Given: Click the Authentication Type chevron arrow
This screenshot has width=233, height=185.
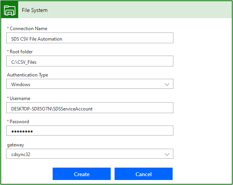Looking at the screenshot, I should (x=167, y=85).
